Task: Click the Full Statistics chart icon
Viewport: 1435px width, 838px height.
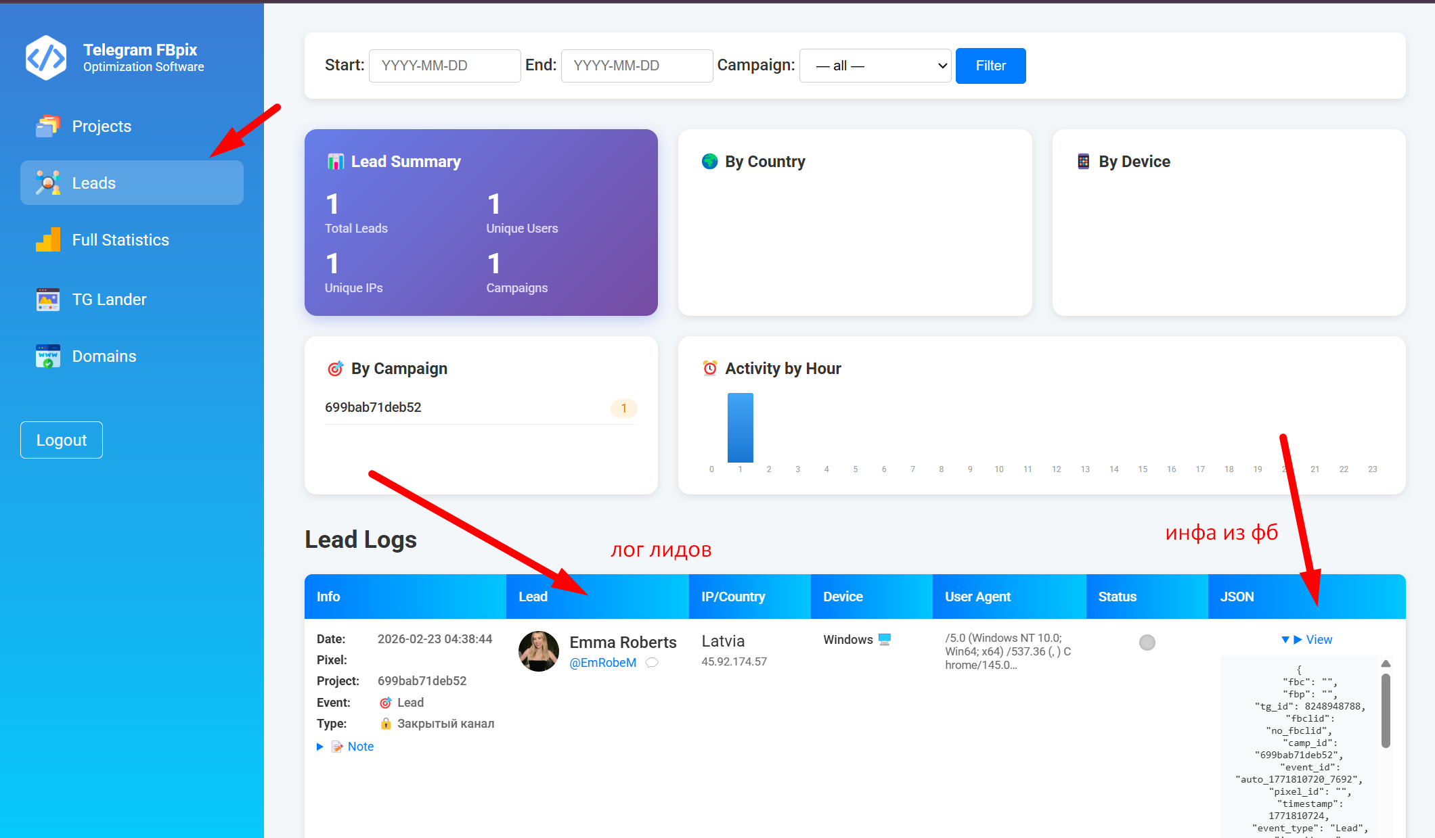Action: [48, 240]
